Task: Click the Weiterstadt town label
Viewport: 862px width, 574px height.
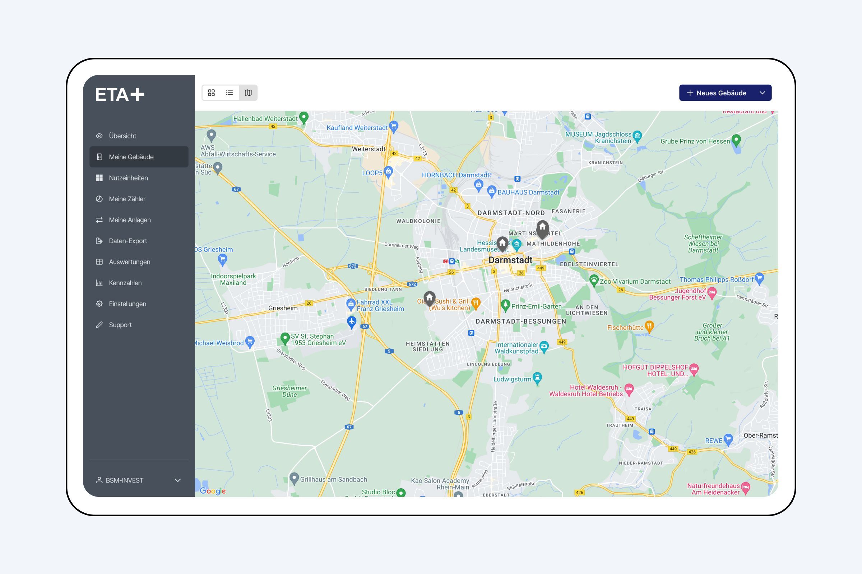Action: pos(369,149)
